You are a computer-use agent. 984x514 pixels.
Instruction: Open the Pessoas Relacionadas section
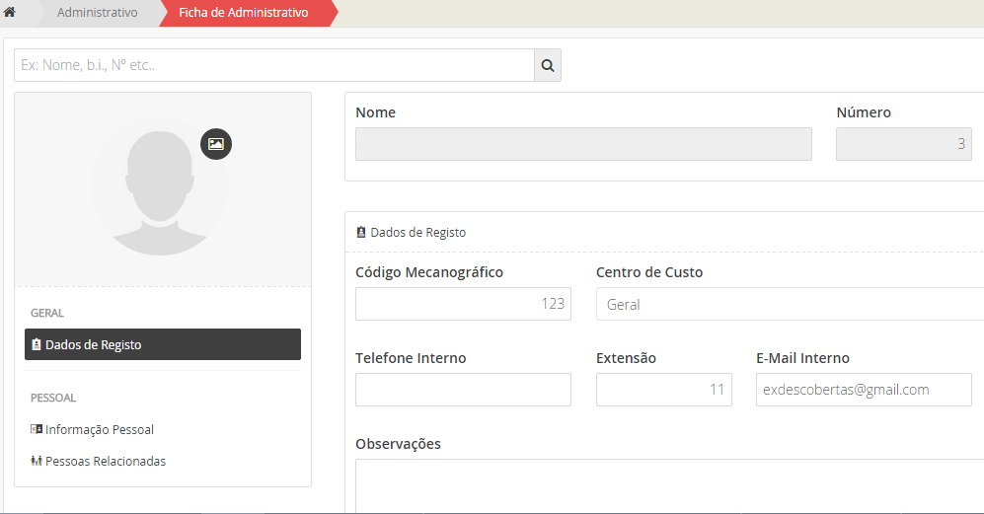(x=105, y=461)
